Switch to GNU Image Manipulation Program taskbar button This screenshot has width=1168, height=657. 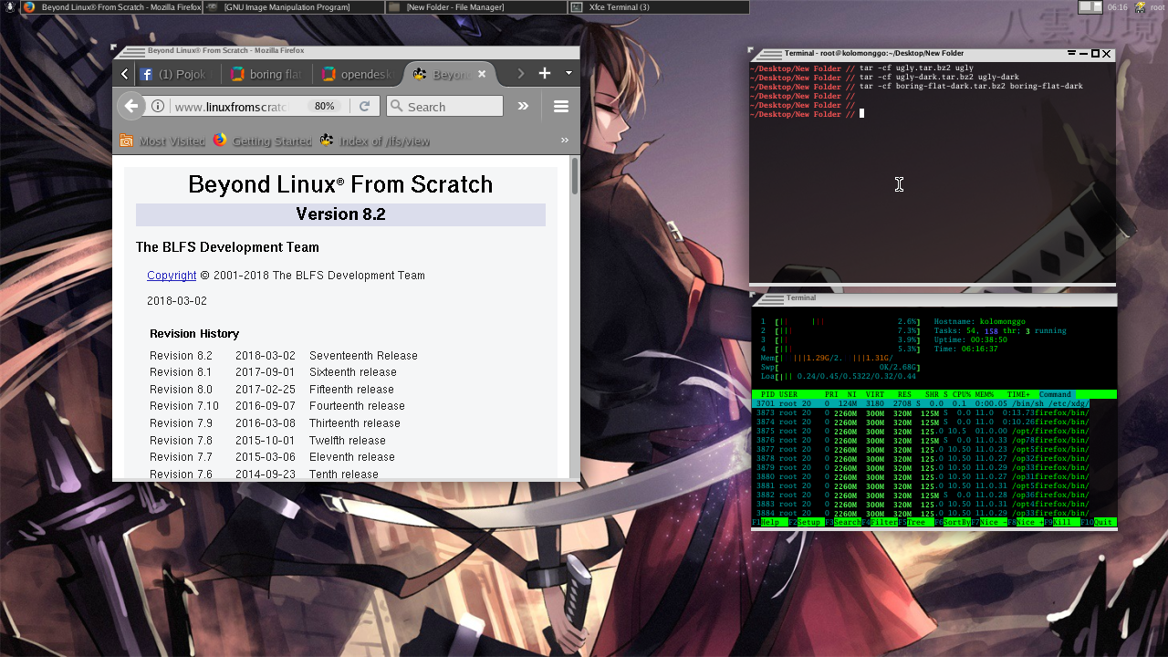tap(293, 6)
